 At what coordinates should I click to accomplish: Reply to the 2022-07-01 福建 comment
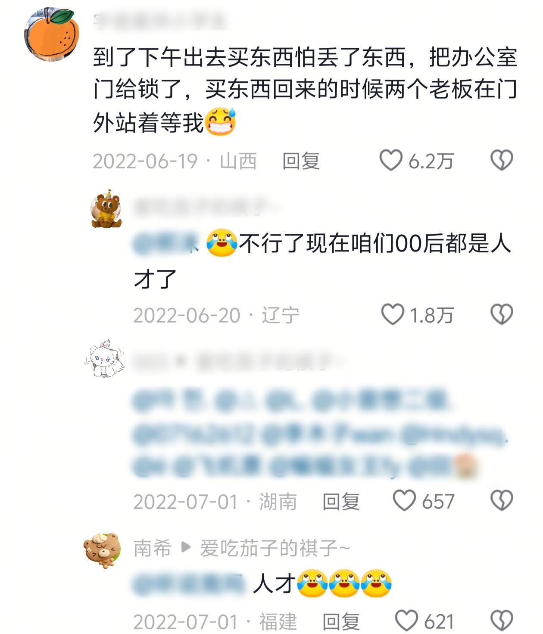coord(341,622)
